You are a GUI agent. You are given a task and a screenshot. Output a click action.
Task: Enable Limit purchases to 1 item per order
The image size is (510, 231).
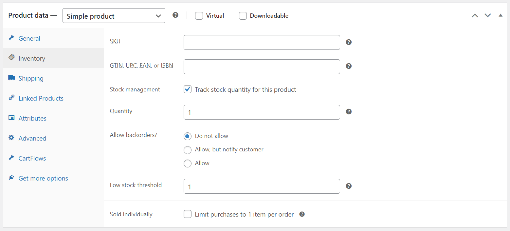pyautogui.click(x=188, y=214)
